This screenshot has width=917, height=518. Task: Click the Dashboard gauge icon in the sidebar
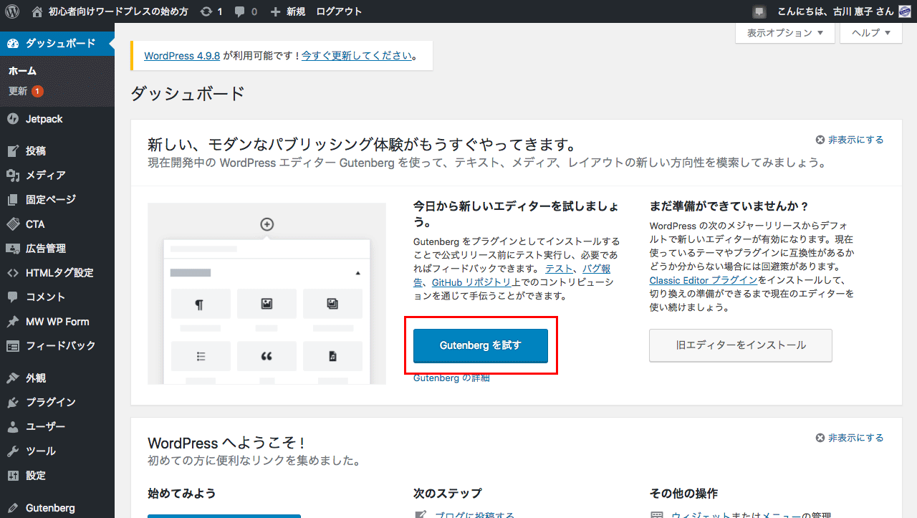(13, 44)
